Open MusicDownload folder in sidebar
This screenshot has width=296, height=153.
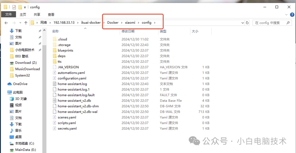27,69
